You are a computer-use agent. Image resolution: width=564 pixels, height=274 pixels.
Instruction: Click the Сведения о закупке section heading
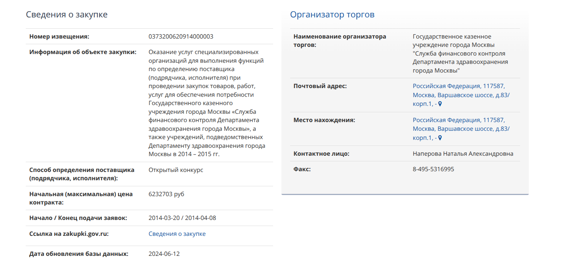pos(67,14)
